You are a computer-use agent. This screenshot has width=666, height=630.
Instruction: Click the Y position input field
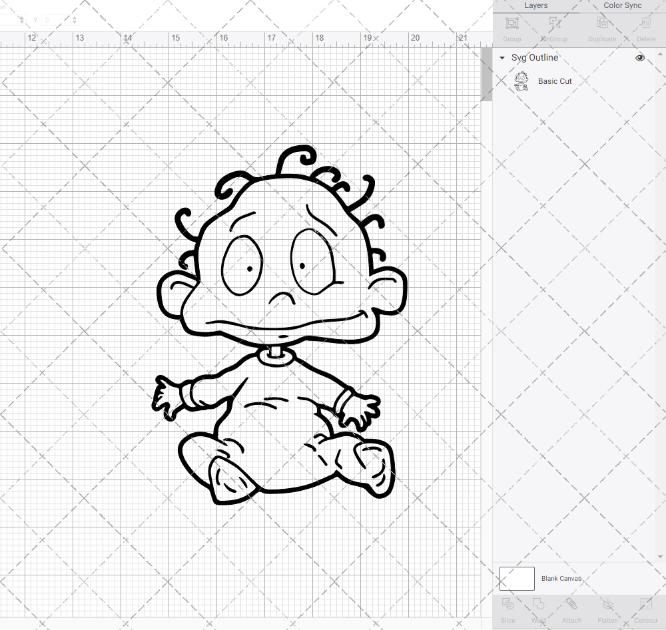tap(56, 20)
